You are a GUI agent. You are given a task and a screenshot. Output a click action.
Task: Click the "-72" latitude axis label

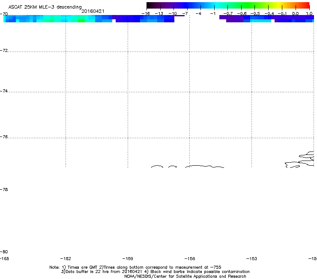tap(4, 50)
